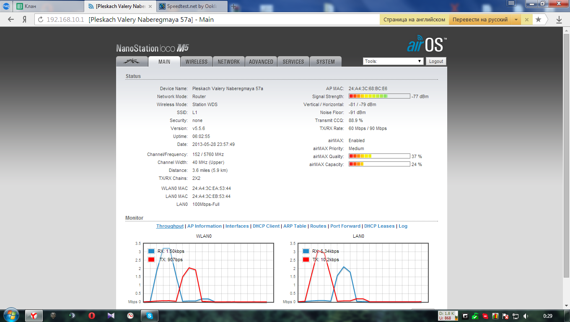Switch to the WIRELESS tab
570x322 pixels.
197,62
